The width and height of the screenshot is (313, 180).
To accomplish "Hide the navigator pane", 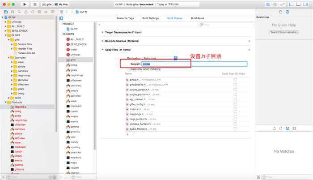I will point(291,4).
